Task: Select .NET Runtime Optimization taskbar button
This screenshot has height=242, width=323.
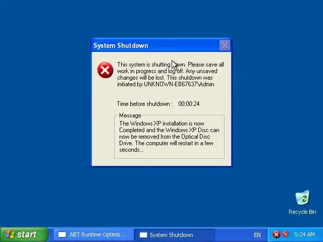Action: [x=93, y=234]
